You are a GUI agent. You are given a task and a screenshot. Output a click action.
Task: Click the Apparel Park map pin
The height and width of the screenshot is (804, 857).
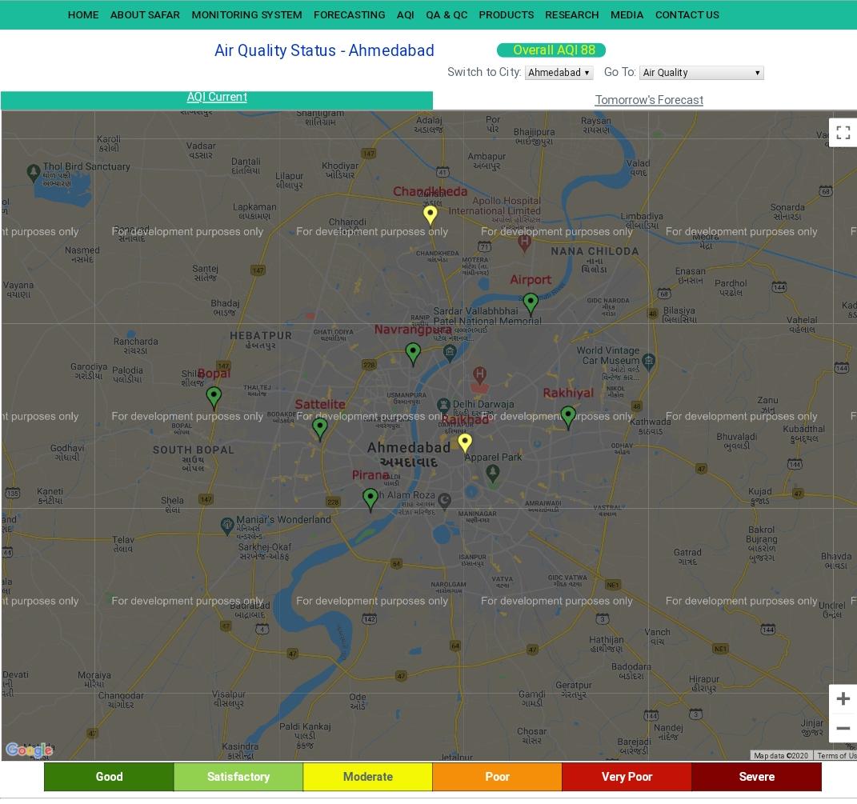tap(492, 474)
